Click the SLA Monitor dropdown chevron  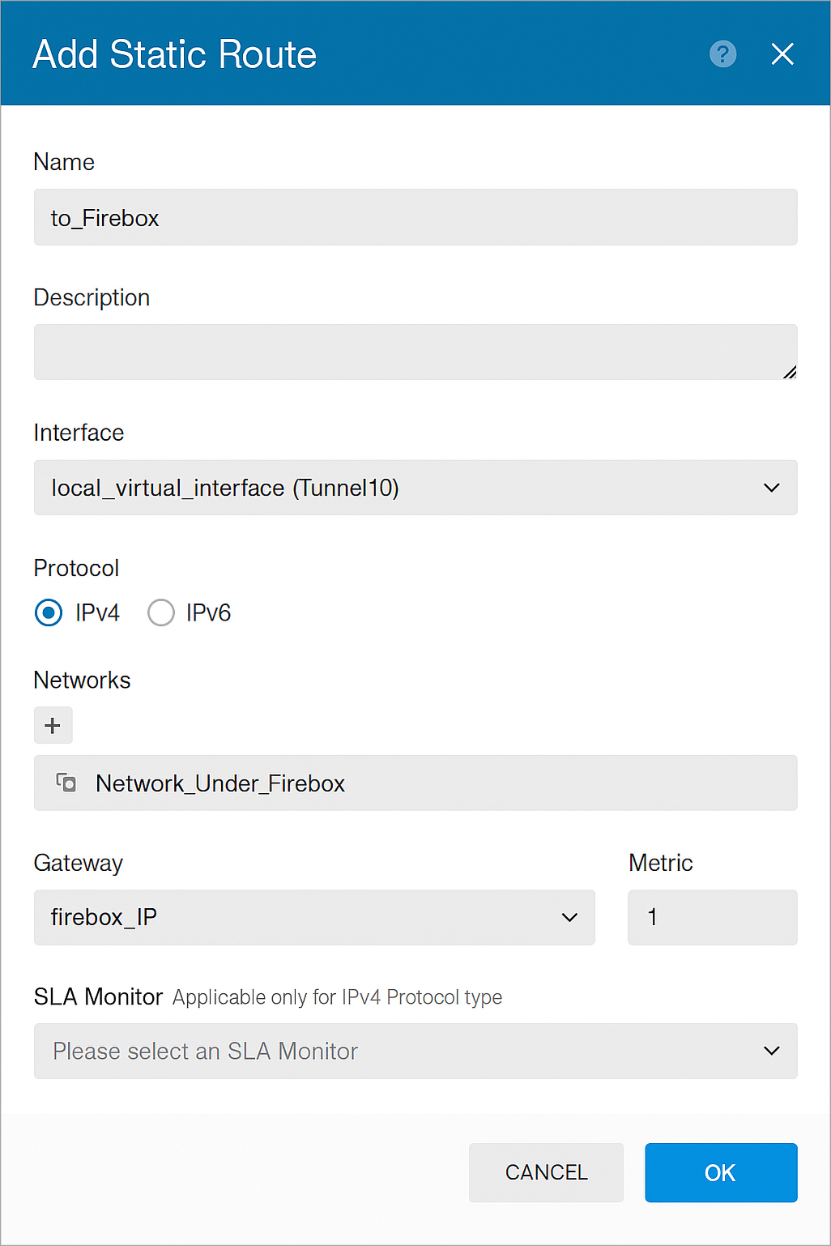(x=770, y=1051)
